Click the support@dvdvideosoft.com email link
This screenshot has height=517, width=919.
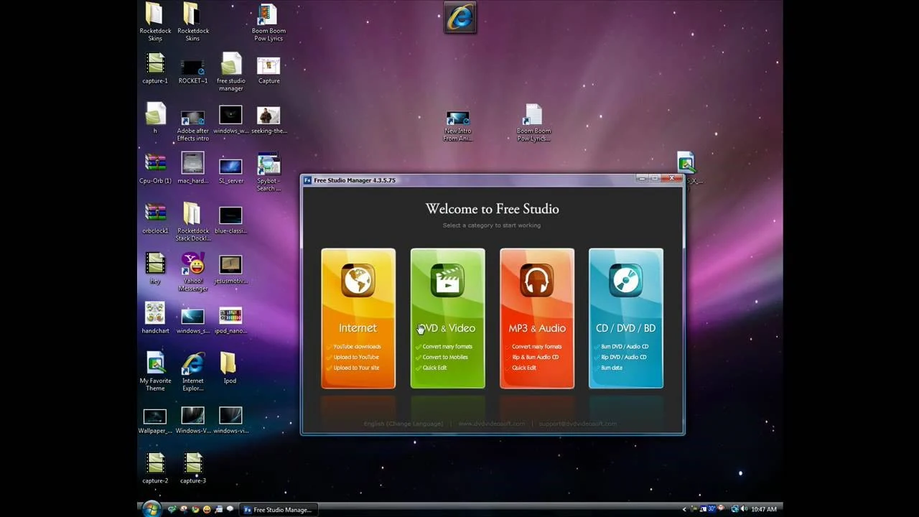[577, 424]
